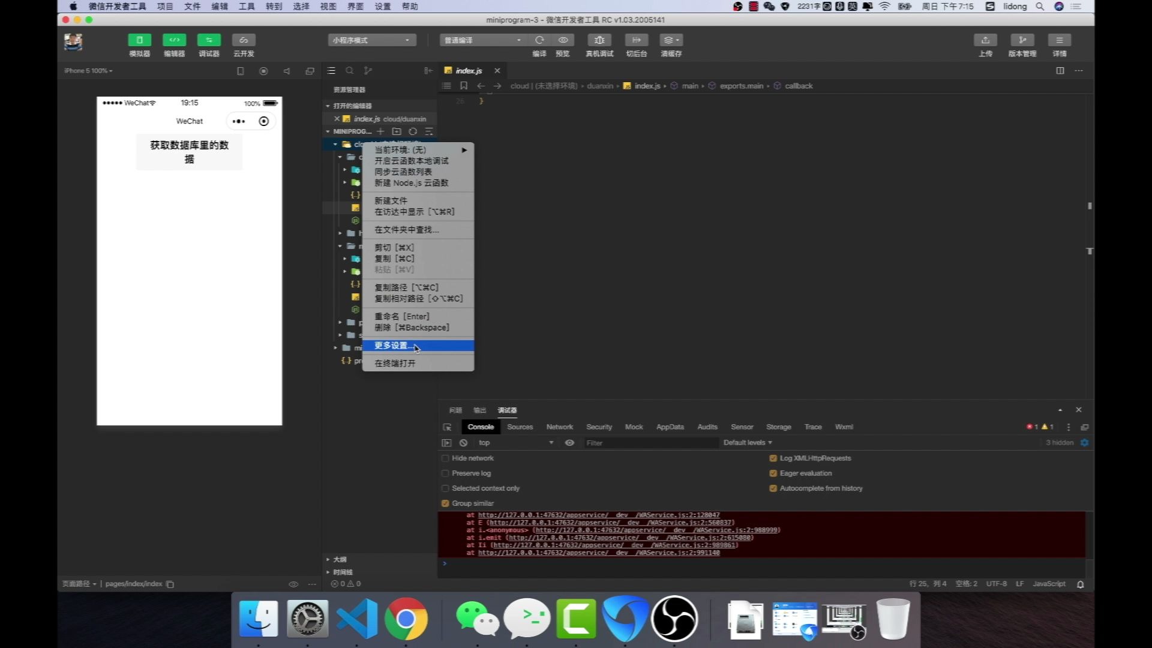Viewport: 1152px width, 648px height.
Task: Toggle the editor (编辑器) panel button
Action: point(174,40)
